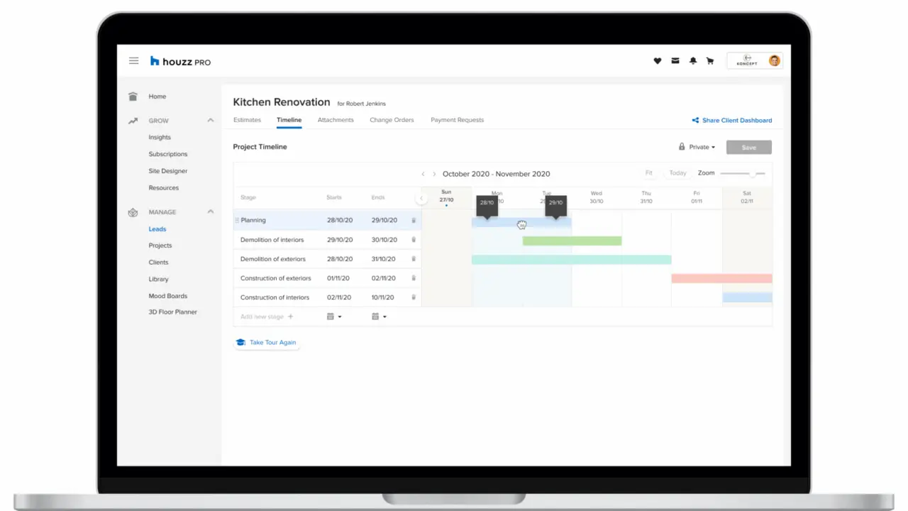Click the Grow trend-arrow icon
The width and height of the screenshot is (908, 511).
coord(133,121)
